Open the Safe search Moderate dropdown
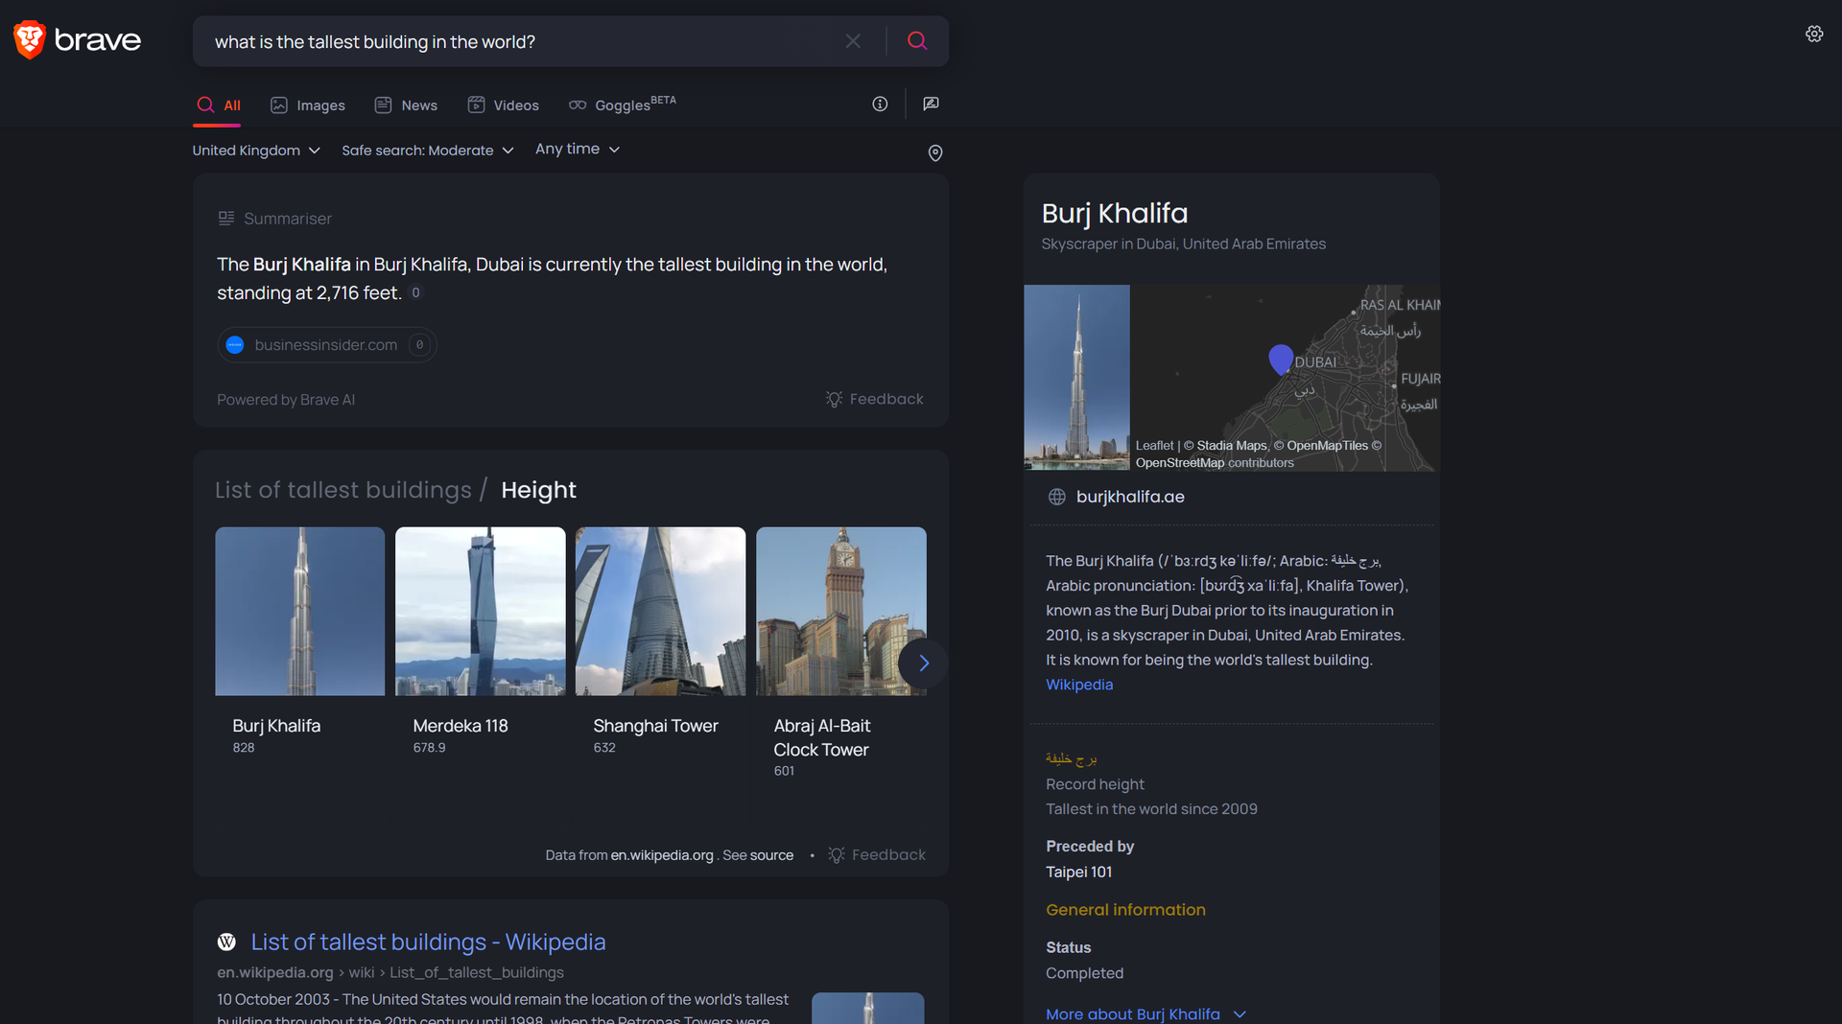The width and height of the screenshot is (1842, 1024). pos(428,150)
